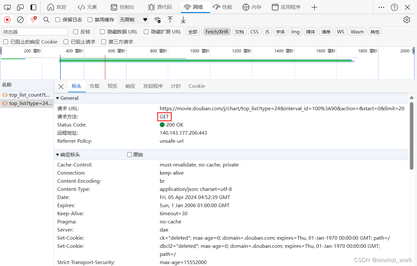
Task: Open the 应用程序 application tab
Action: [x=286, y=7]
